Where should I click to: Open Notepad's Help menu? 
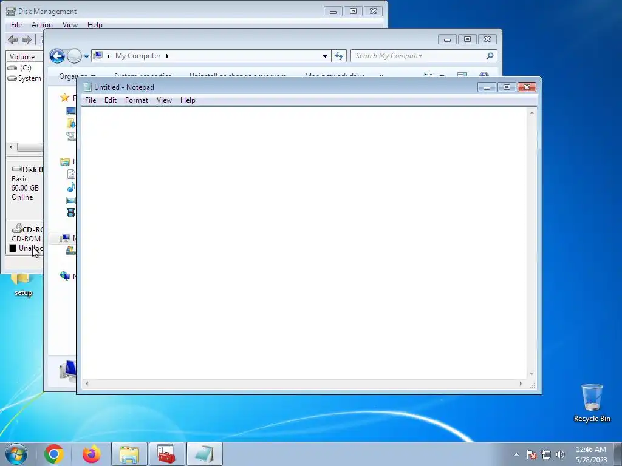pos(188,100)
